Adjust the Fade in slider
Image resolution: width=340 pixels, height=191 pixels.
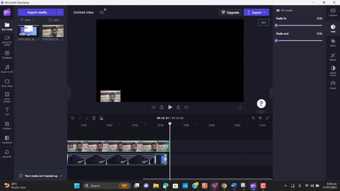pyautogui.click(x=299, y=25)
